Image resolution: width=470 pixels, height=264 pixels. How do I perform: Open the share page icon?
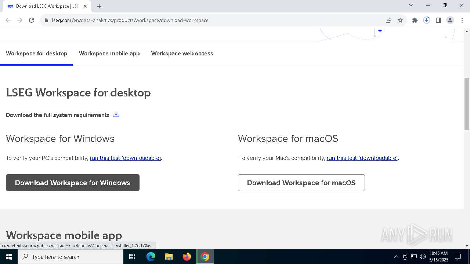(388, 20)
